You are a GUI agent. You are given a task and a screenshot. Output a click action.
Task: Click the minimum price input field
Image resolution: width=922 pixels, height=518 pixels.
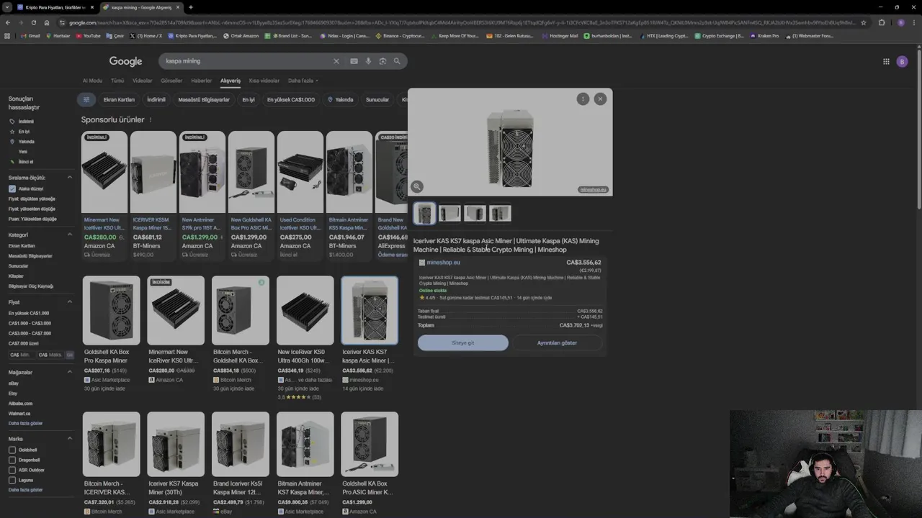click(22, 355)
